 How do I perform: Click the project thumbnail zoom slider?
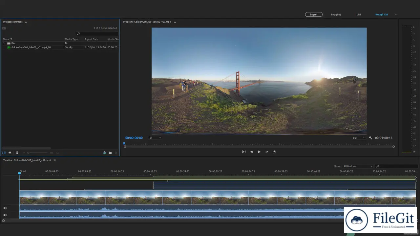click(x=38, y=153)
